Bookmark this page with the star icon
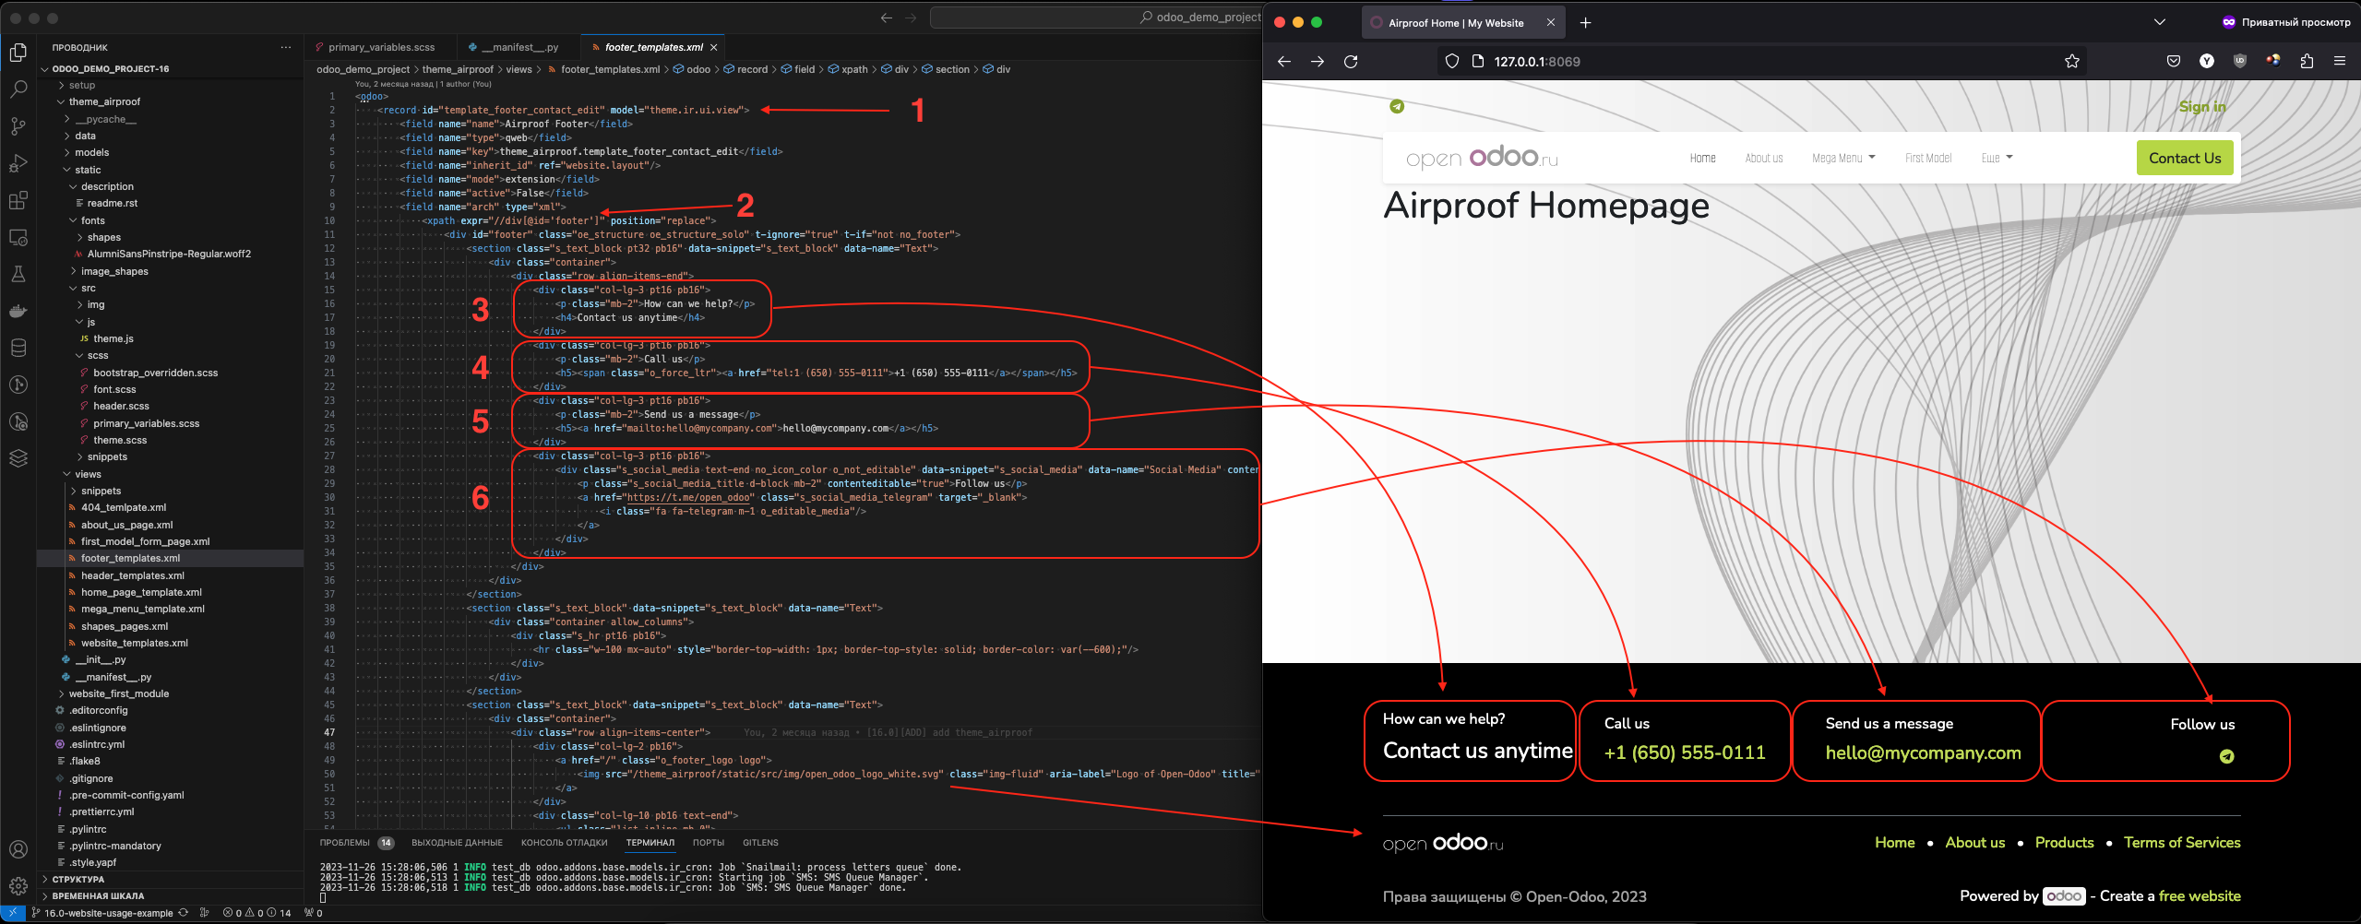 [x=2071, y=62]
